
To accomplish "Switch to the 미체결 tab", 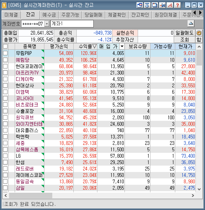I will click(x=11, y=15).
